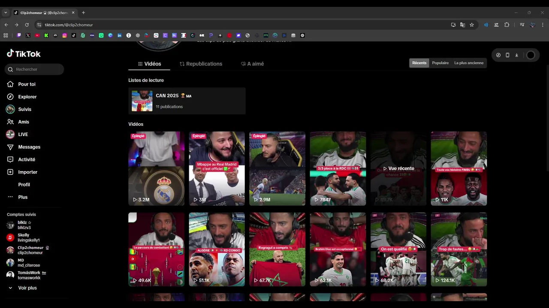Open site information icon in address bar
This screenshot has height=308, width=549.
click(39, 25)
